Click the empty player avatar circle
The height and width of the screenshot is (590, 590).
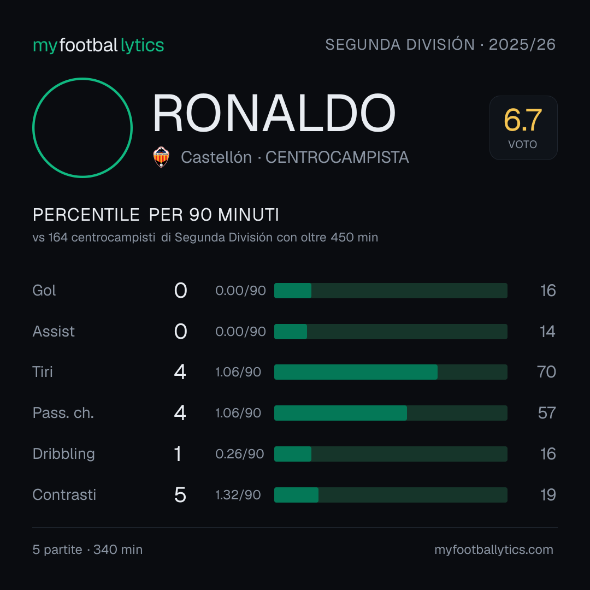[x=82, y=127]
